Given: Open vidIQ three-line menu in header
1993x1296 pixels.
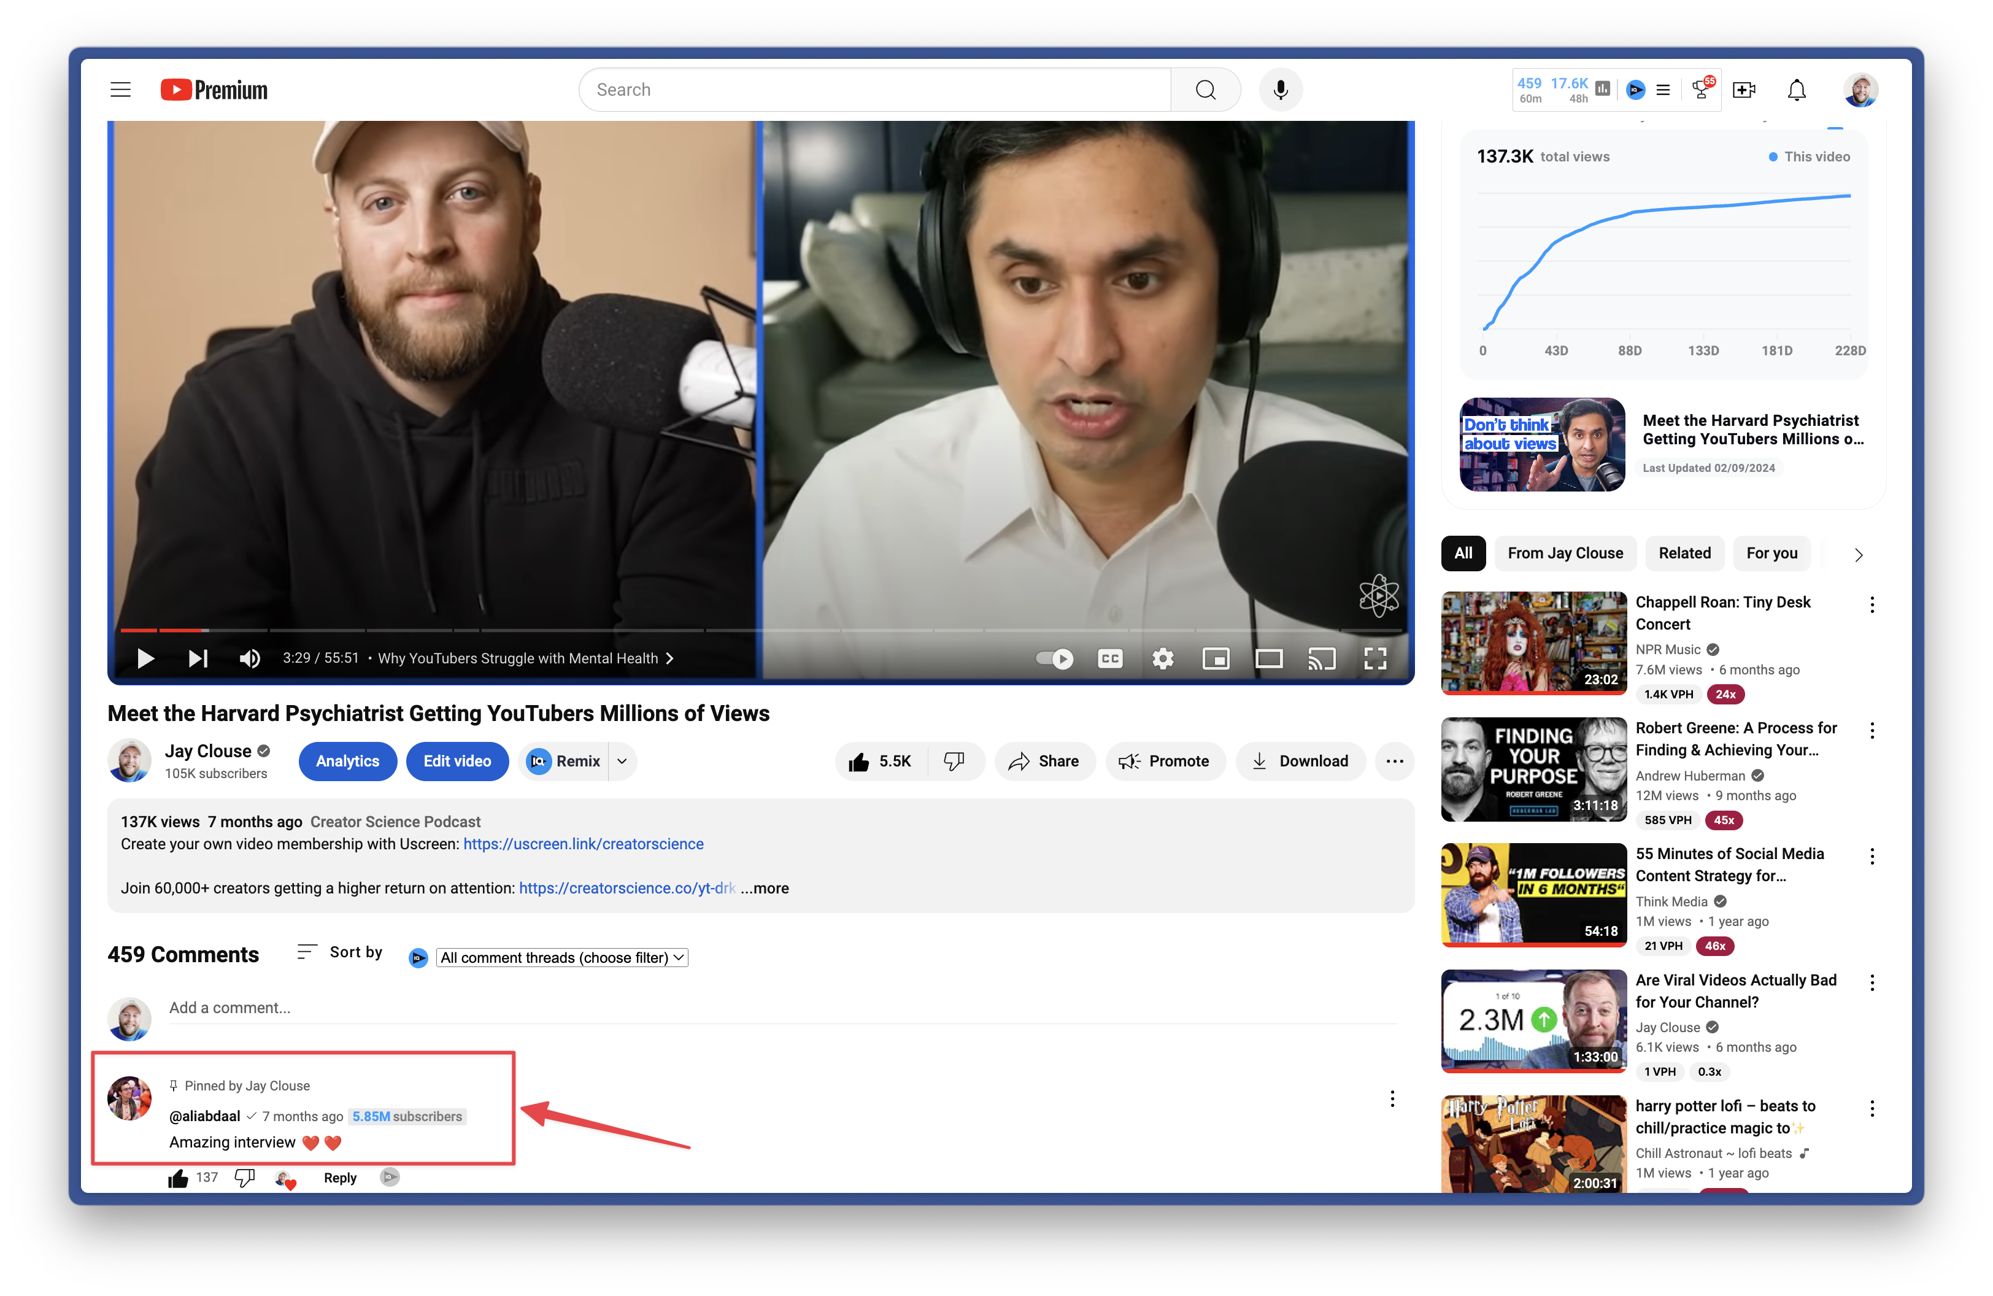Looking at the screenshot, I should click(1663, 90).
